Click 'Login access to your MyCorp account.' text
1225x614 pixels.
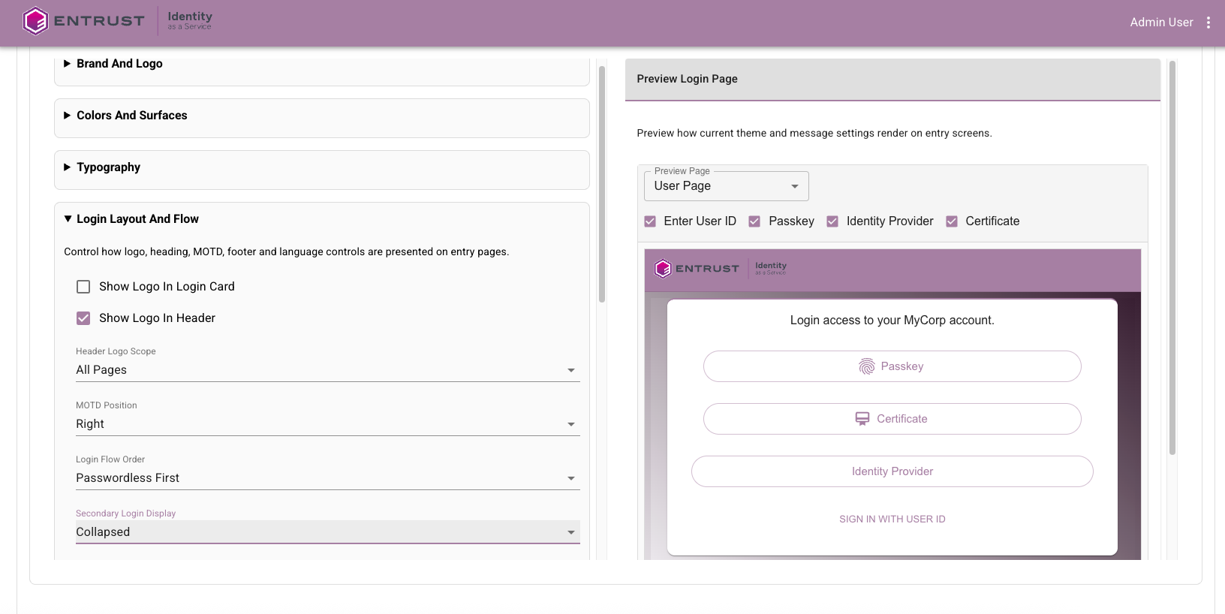tap(892, 321)
